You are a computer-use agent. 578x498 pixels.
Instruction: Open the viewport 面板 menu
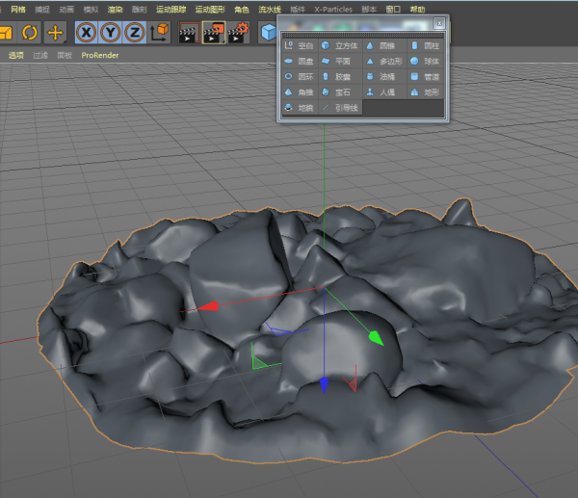tap(65, 55)
